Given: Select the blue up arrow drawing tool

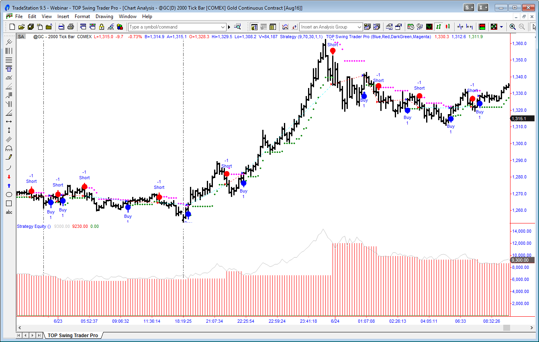Looking at the screenshot, I should coord(9,186).
